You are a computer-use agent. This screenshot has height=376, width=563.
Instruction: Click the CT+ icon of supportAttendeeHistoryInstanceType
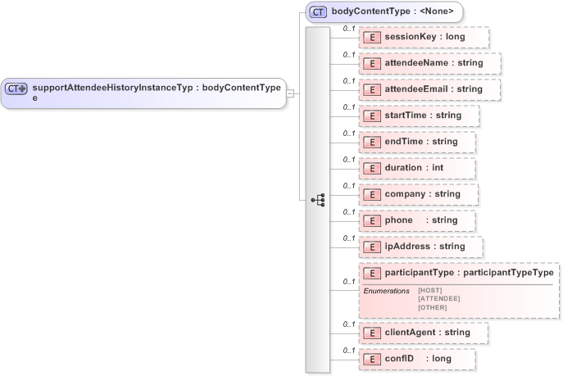(x=16, y=88)
